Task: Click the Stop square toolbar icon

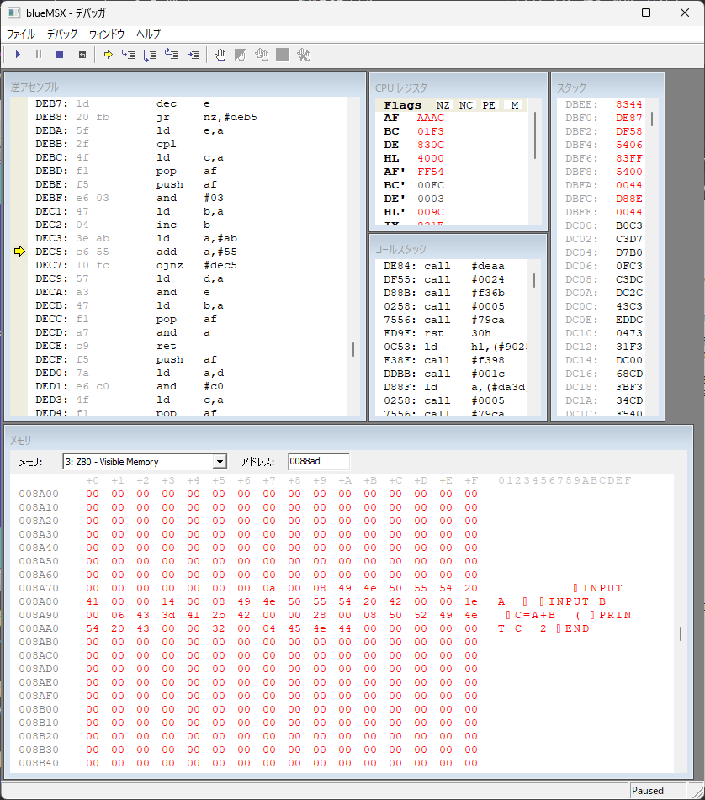Action: 60,55
